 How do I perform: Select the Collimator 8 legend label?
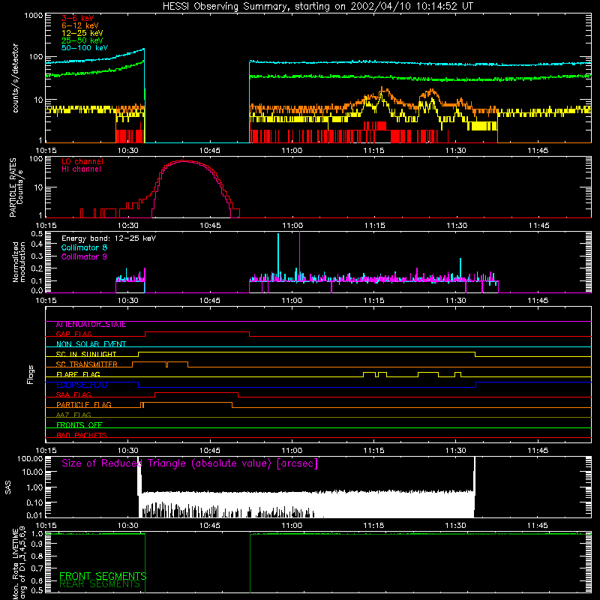coord(84,247)
